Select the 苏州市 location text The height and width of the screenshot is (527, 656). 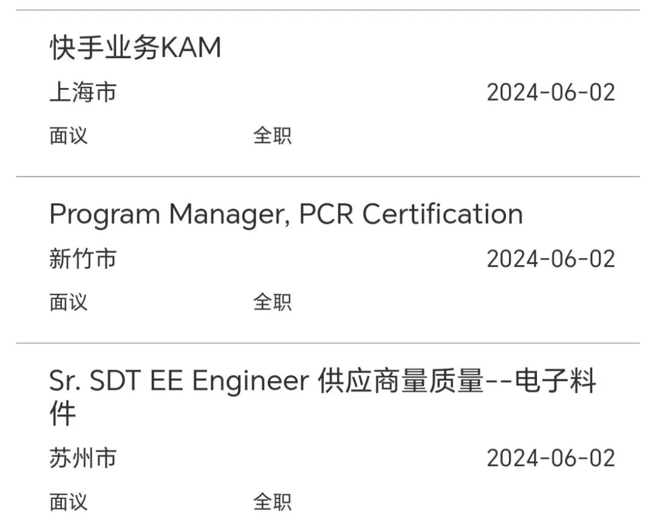[x=83, y=458]
